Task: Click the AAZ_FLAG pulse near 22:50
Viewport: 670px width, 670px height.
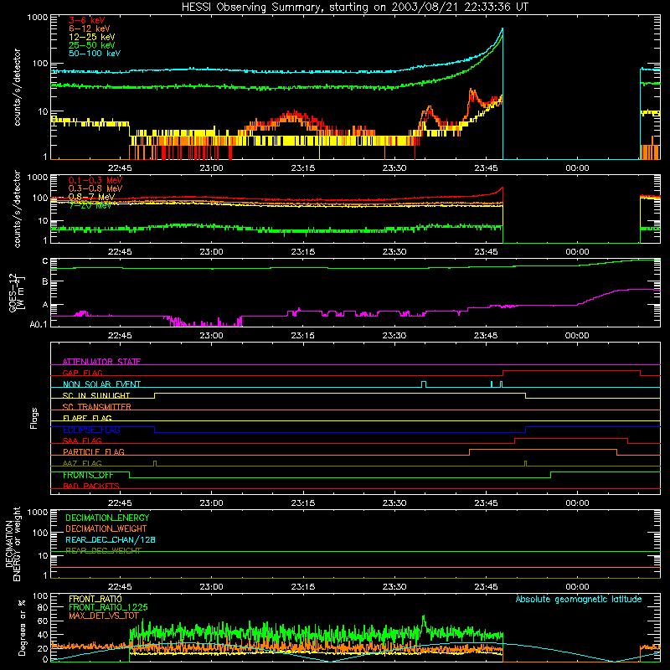Action: [x=155, y=464]
